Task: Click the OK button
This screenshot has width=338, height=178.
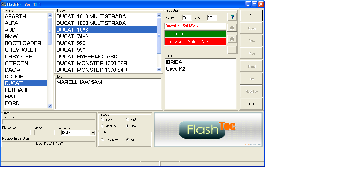Action: pyautogui.click(x=251, y=16)
